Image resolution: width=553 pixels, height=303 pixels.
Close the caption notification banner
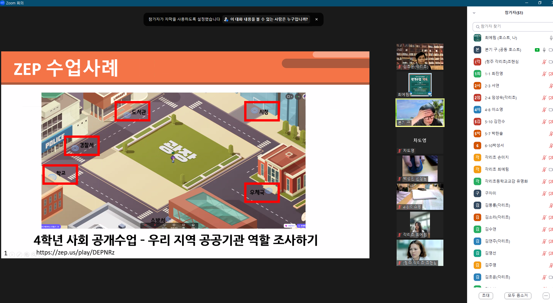tap(317, 19)
